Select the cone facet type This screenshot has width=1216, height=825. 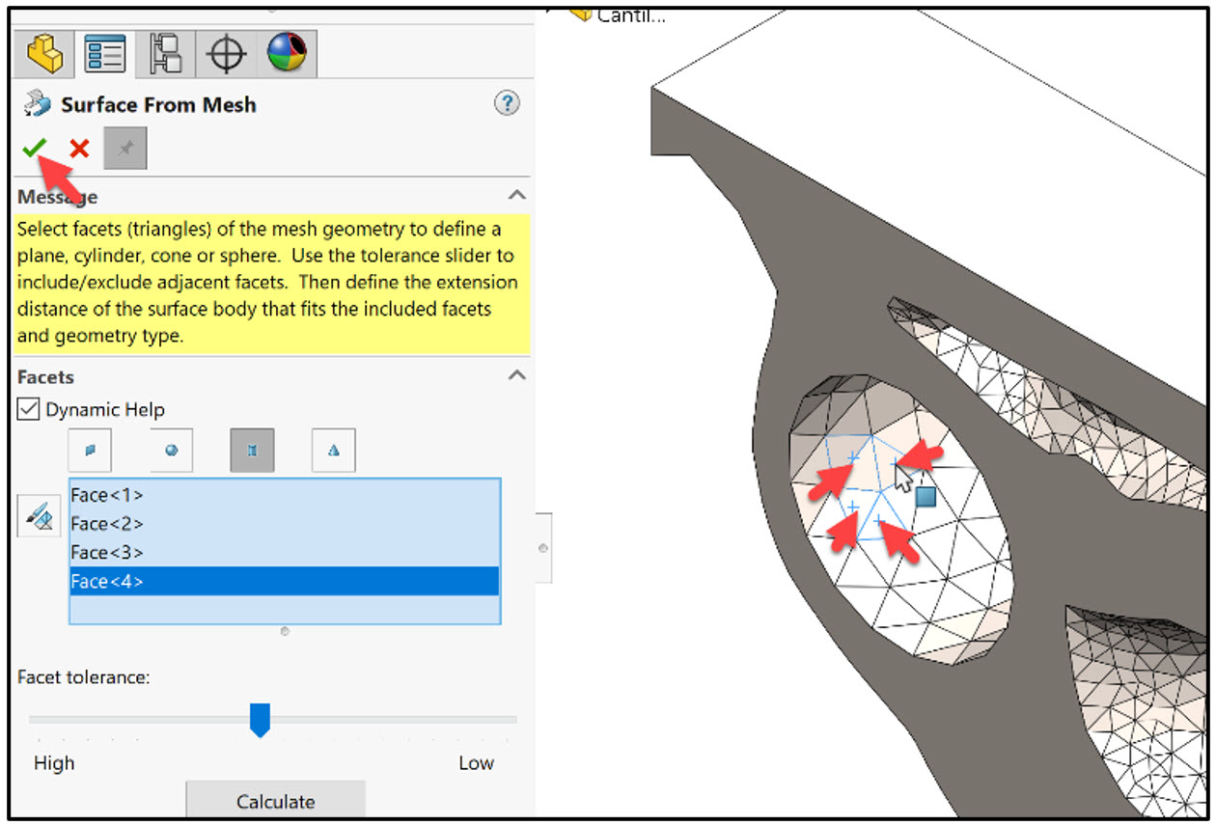[332, 450]
